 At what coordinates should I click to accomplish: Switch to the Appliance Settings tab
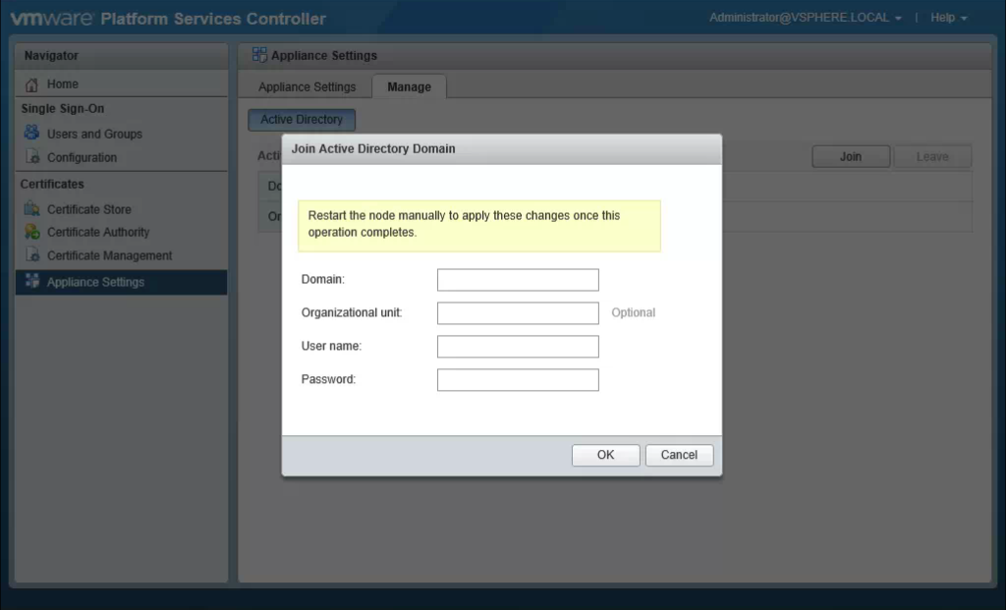tap(307, 86)
